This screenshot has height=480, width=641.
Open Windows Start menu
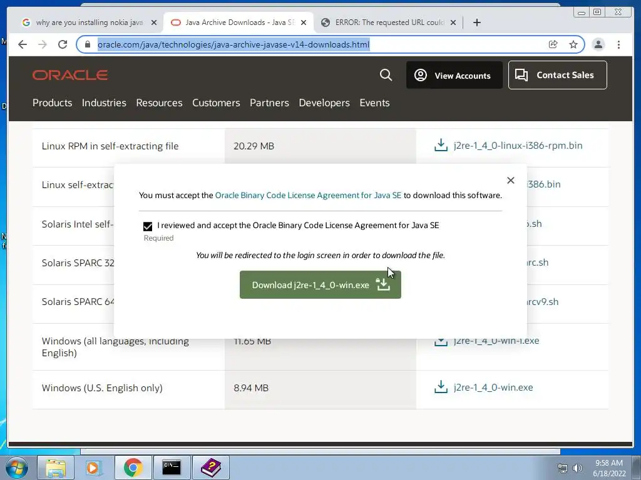pyautogui.click(x=17, y=467)
